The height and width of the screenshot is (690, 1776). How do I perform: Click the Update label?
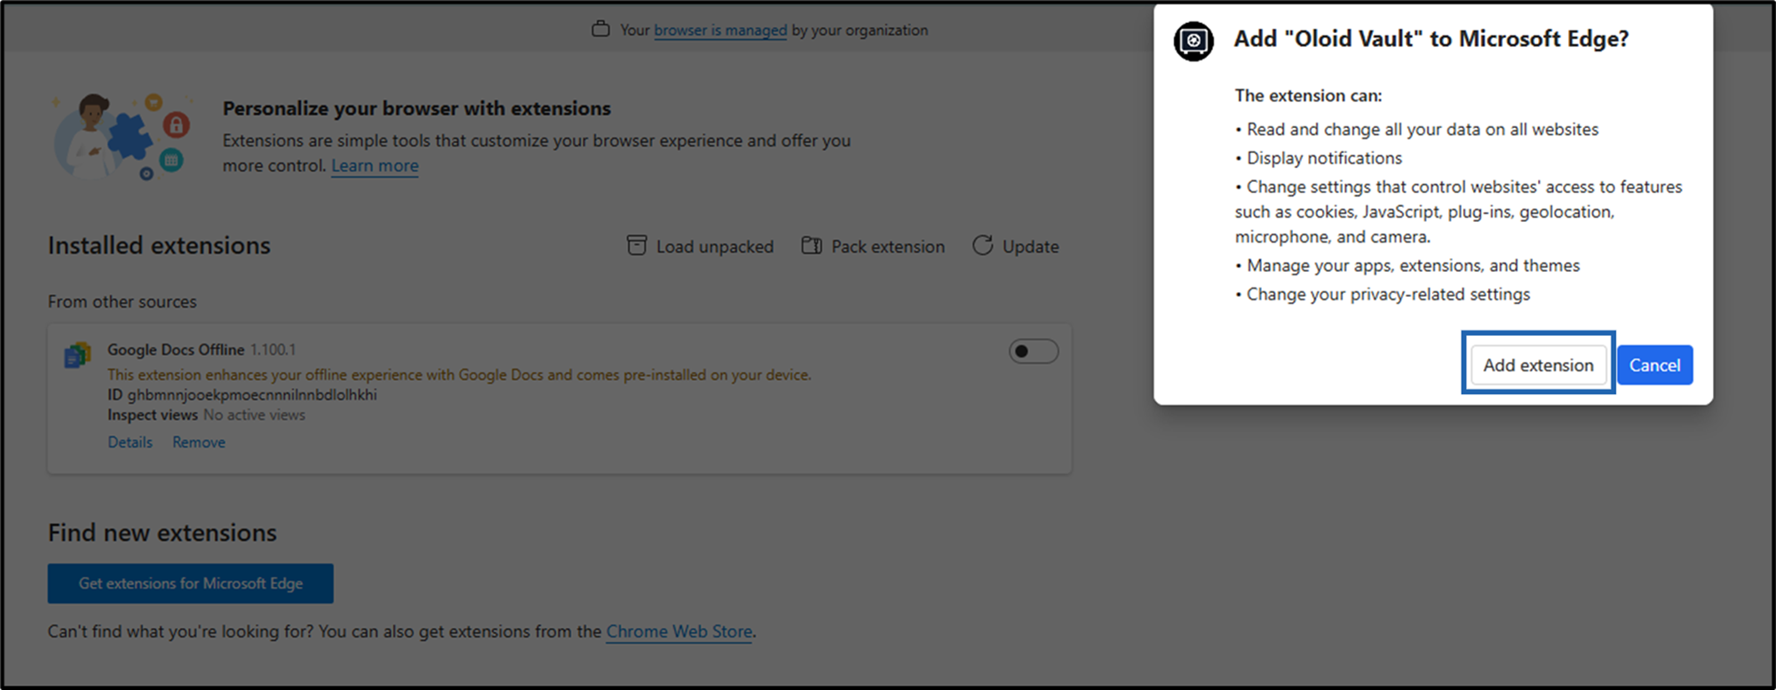point(1031,247)
